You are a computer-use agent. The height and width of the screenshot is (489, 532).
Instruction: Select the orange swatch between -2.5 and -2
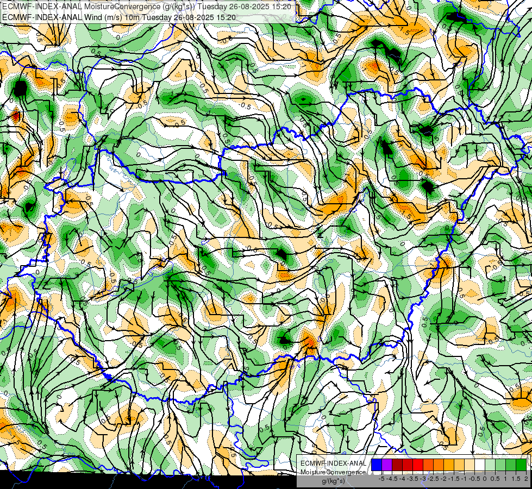(x=439, y=465)
